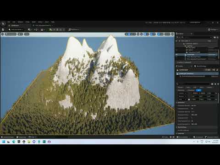Viewport: 220px width, 165px height.
Task: Open camera speed dropdown in viewport
Action: point(167,34)
